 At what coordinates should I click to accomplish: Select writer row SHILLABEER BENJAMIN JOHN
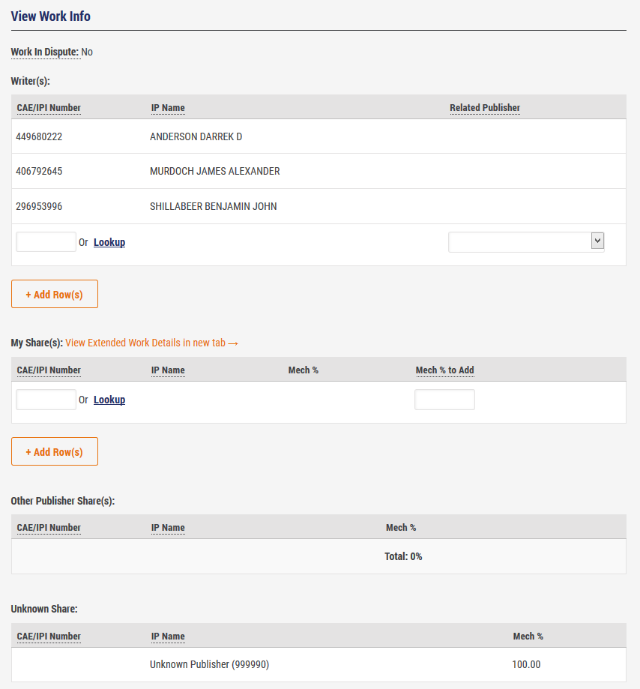point(213,206)
